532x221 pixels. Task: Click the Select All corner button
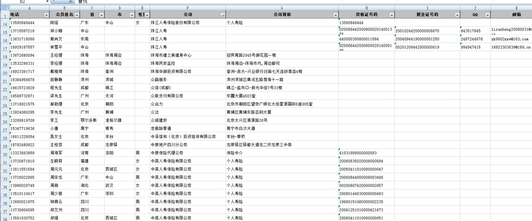pyautogui.click(x=4, y=6)
